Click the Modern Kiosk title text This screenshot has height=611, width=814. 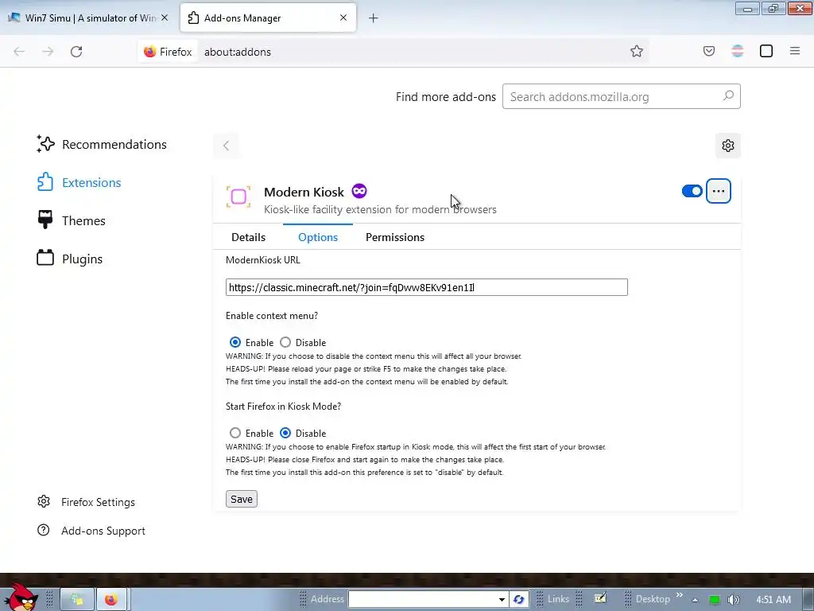[x=304, y=192]
